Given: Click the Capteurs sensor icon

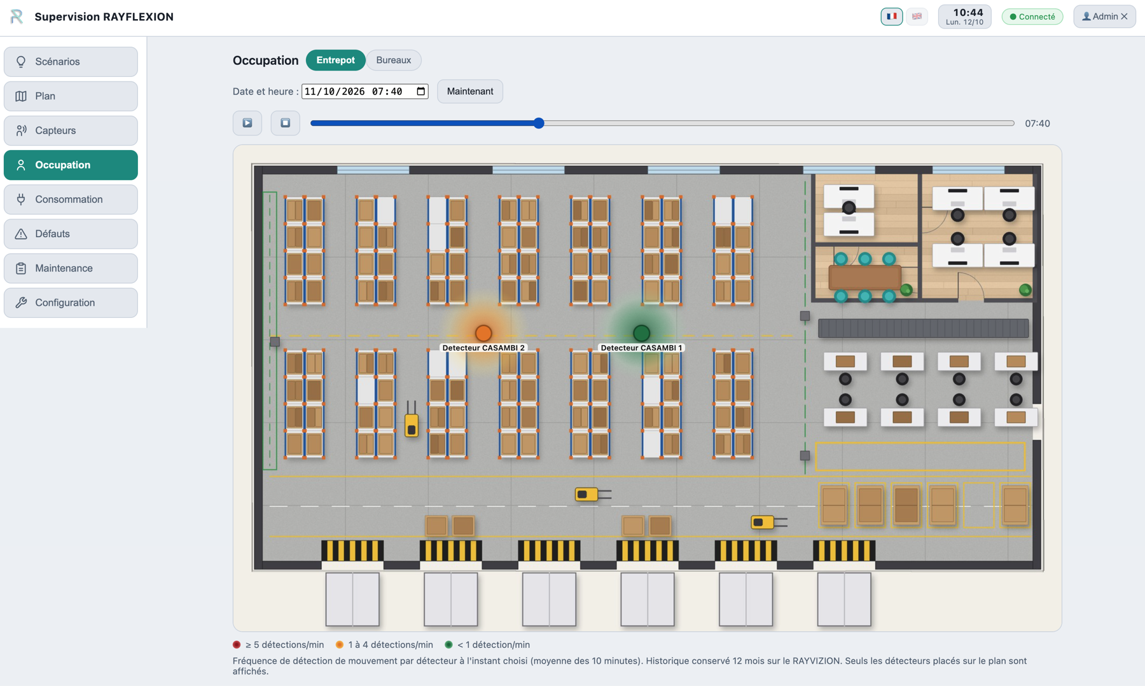Looking at the screenshot, I should point(21,130).
